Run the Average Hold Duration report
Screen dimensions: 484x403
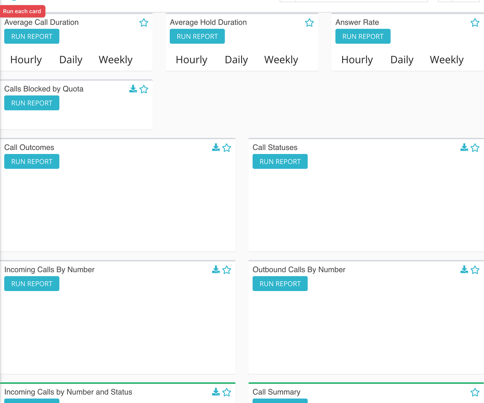(x=197, y=36)
